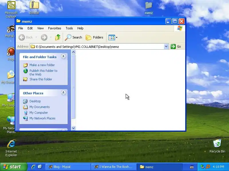Collapse the Other Places panel
The width and height of the screenshot is (229, 171).
click(63, 92)
